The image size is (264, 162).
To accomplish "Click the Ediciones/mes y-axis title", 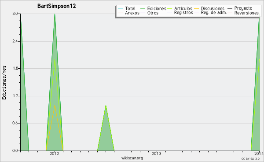I will [4, 83].
